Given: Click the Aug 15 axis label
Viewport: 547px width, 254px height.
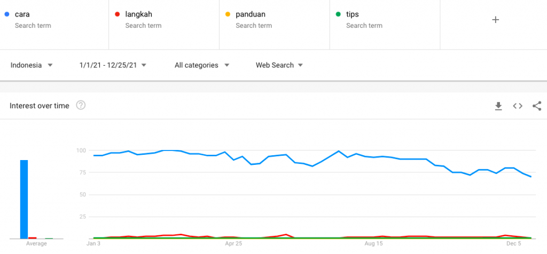Looking at the screenshot, I should (x=373, y=244).
